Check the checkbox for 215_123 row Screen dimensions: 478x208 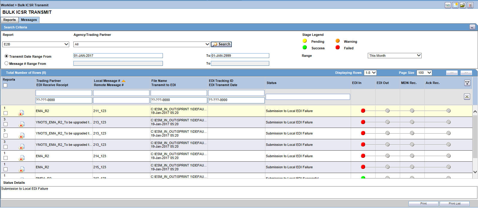[x=5, y=169]
